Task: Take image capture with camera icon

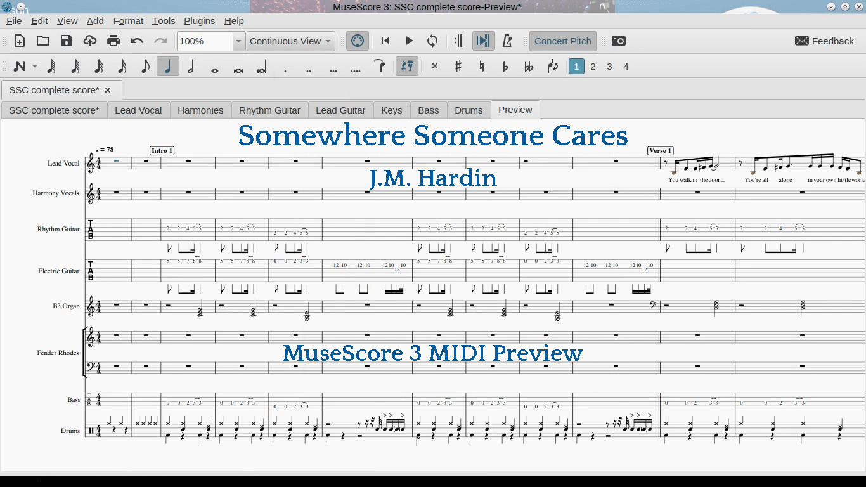Action: tap(619, 41)
